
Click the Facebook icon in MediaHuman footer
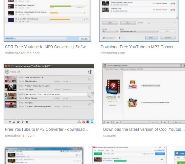click(88, 122)
